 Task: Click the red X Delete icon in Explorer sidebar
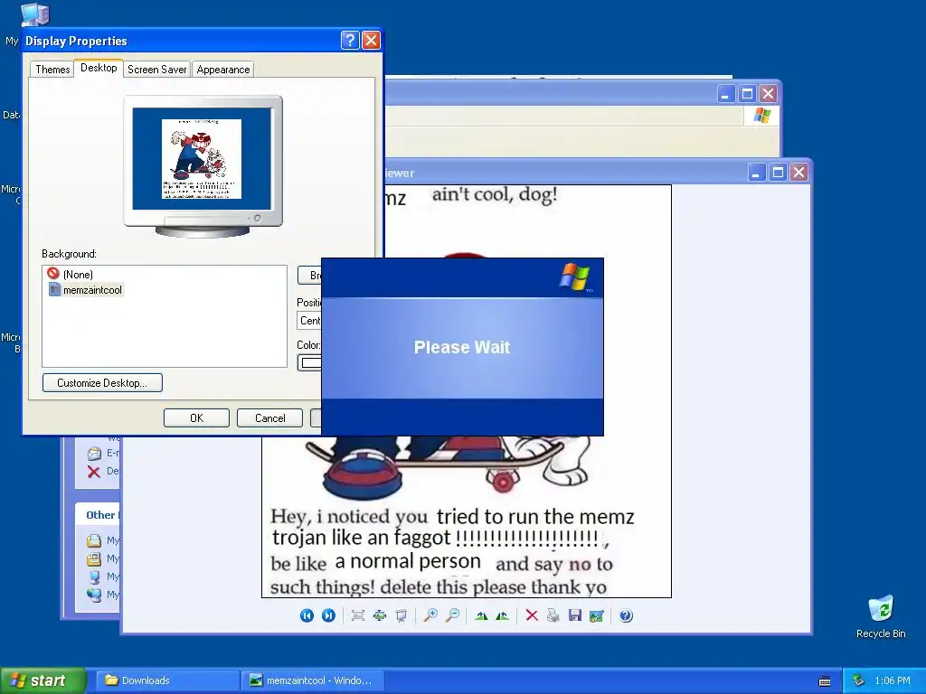pos(93,471)
